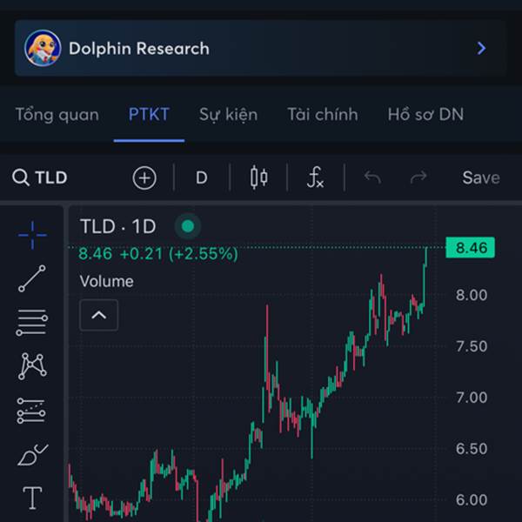Select the trend line drawing tool
This screenshot has width=522, height=522.
(x=32, y=278)
